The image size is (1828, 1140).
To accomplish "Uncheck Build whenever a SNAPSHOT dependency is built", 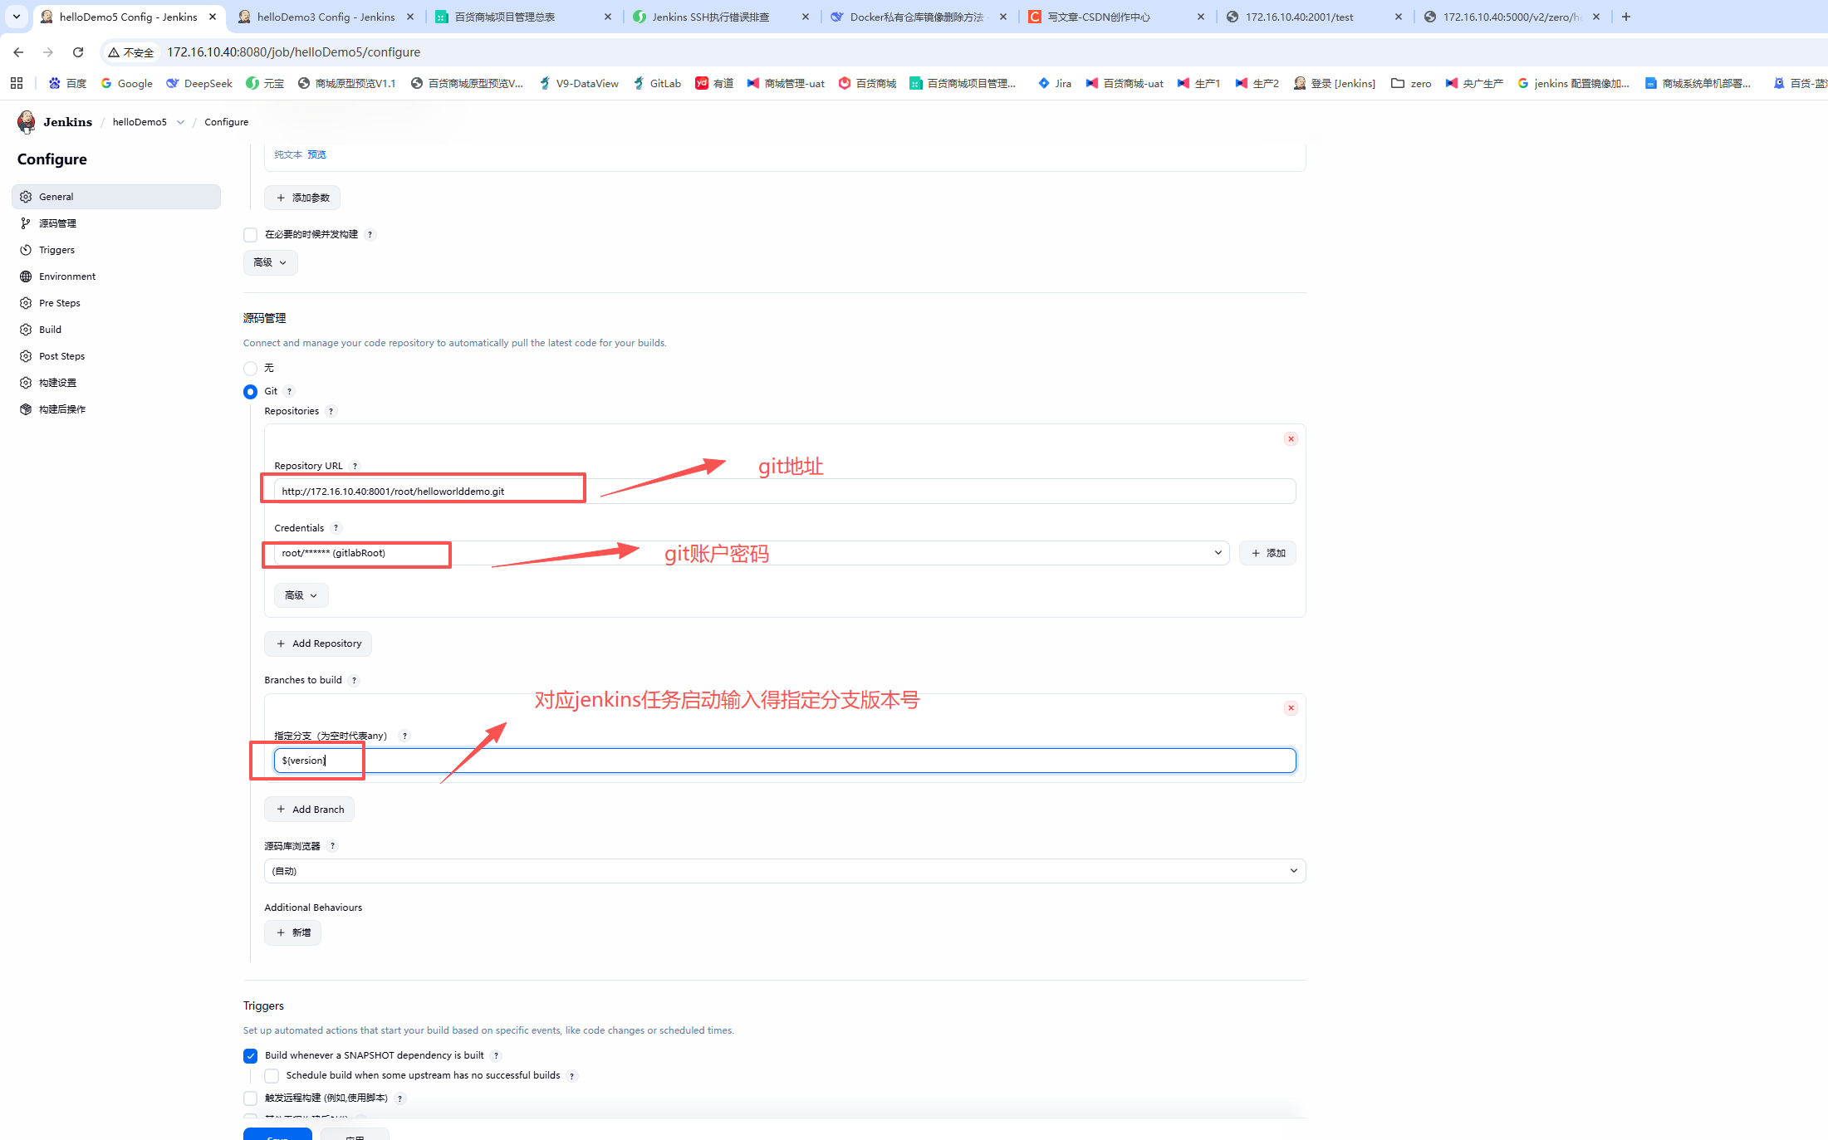I will (x=250, y=1056).
